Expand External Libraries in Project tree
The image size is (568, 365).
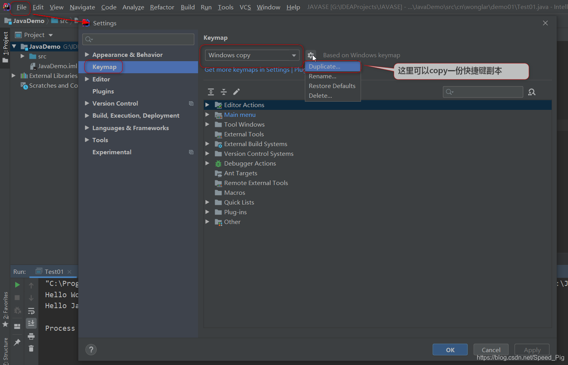tap(14, 76)
